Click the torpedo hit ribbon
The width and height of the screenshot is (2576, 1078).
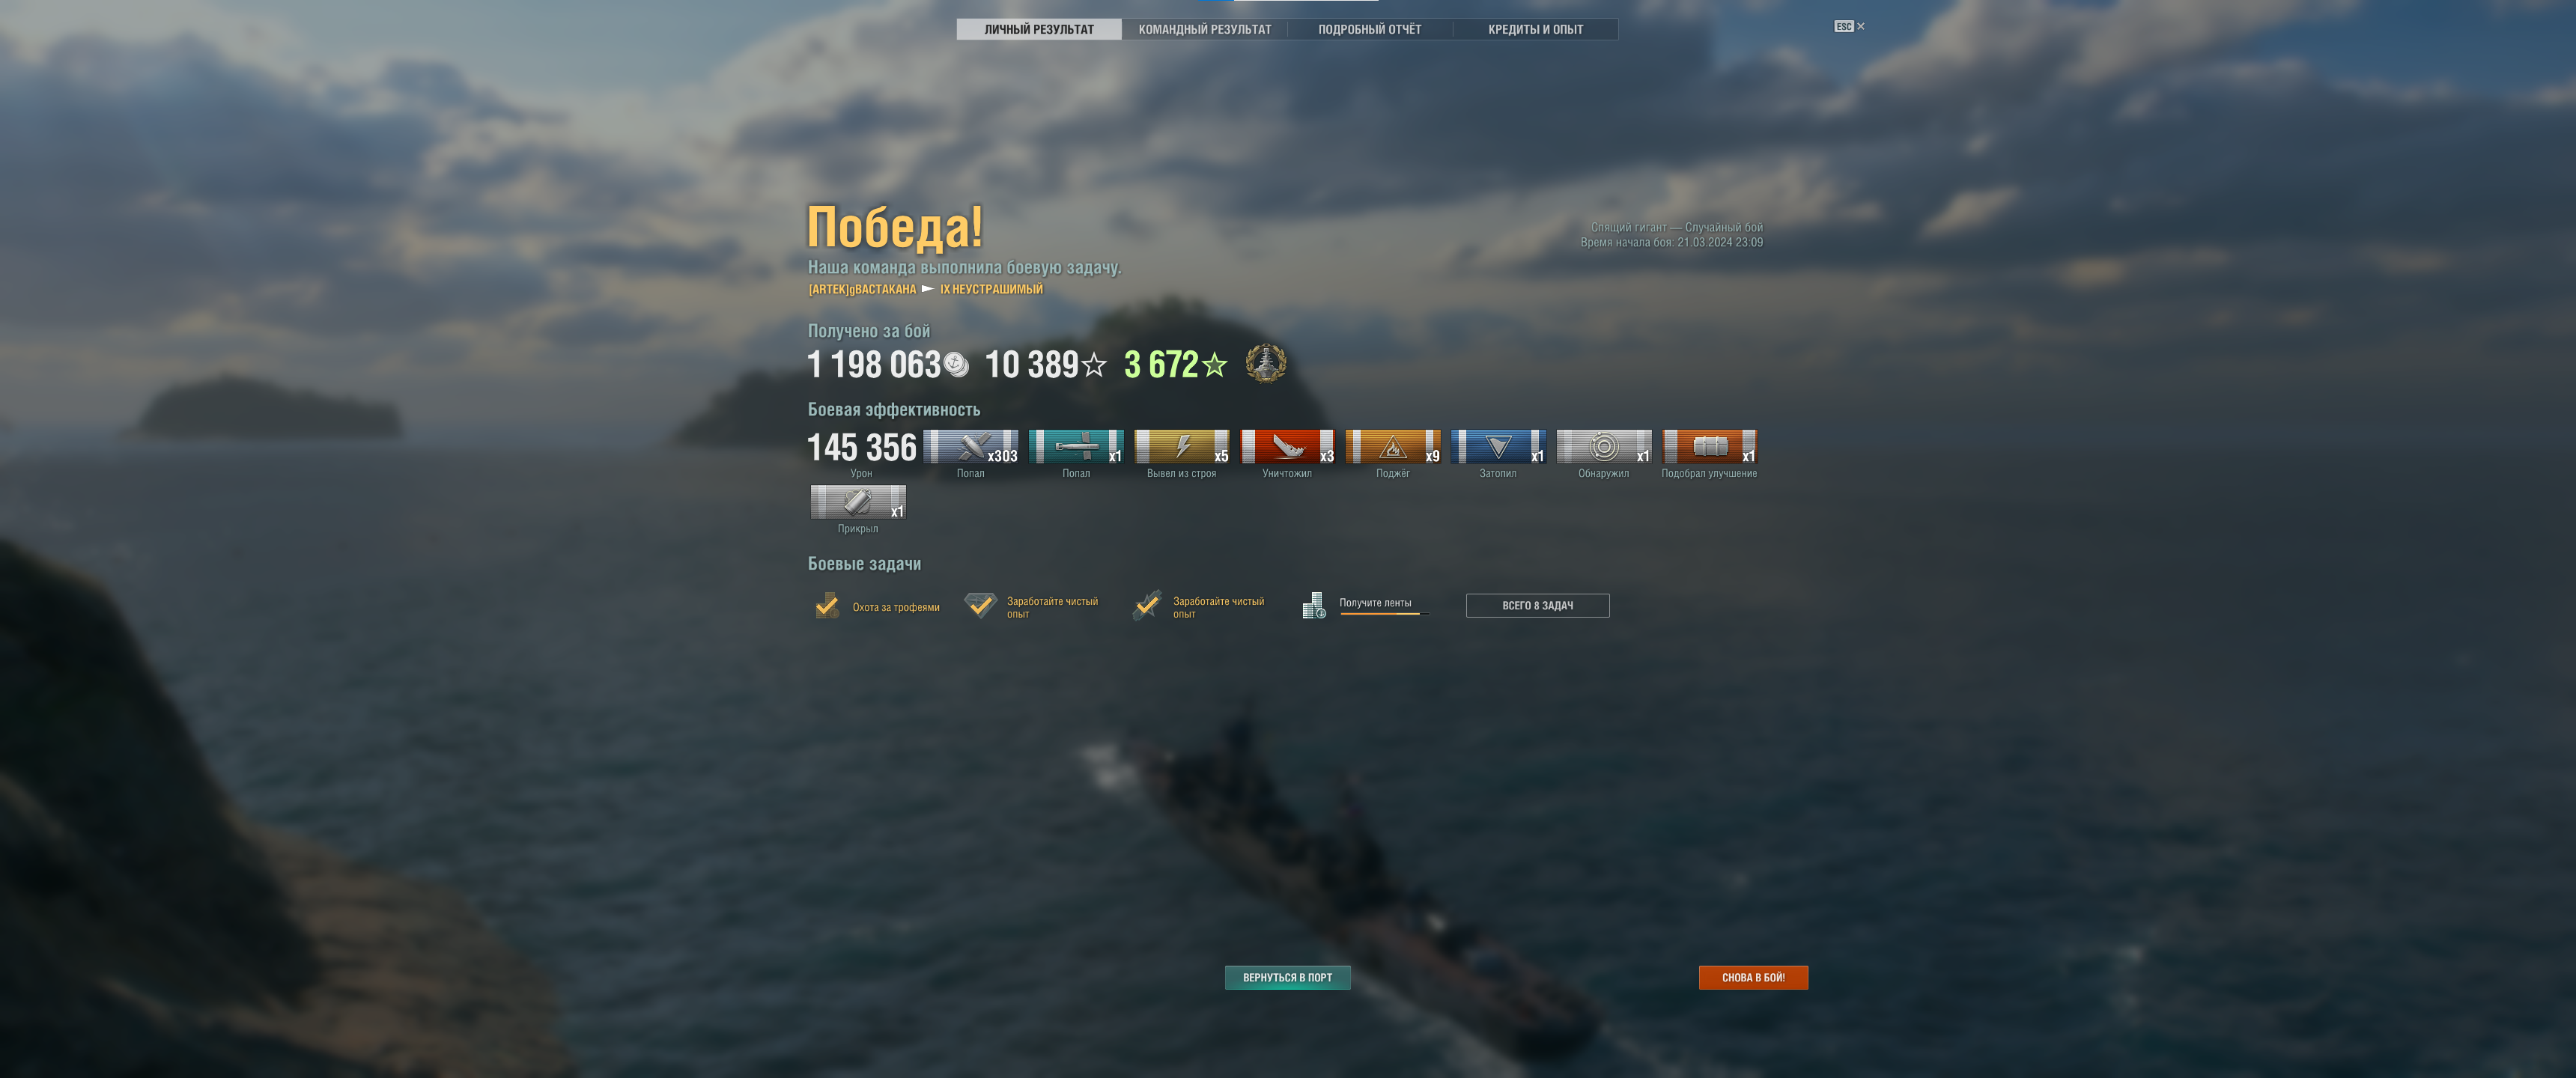pyautogui.click(x=1076, y=446)
